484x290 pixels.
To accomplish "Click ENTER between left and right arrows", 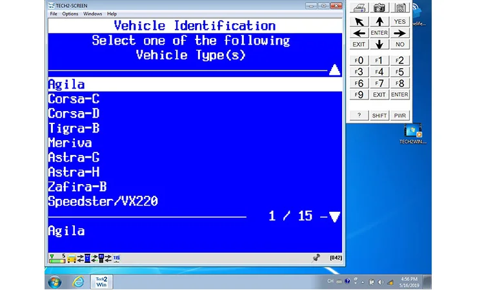I will (379, 33).
